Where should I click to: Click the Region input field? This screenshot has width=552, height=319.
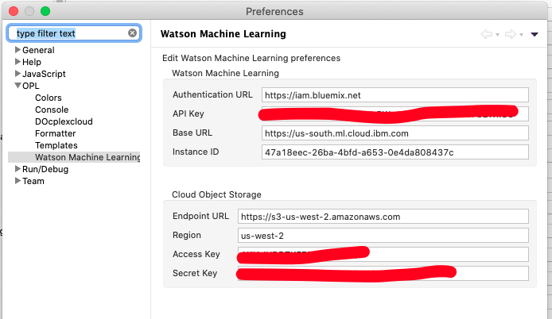coord(383,236)
